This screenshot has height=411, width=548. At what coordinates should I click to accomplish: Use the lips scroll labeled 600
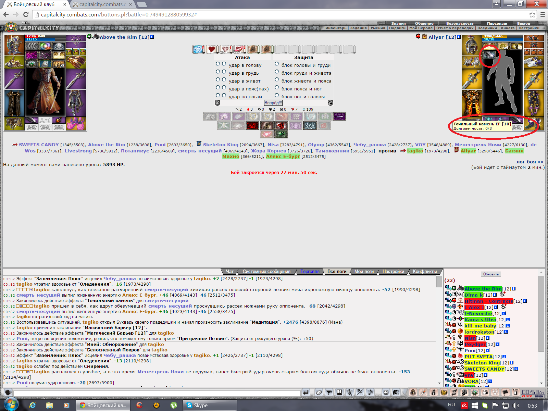click(x=239, y=49)
